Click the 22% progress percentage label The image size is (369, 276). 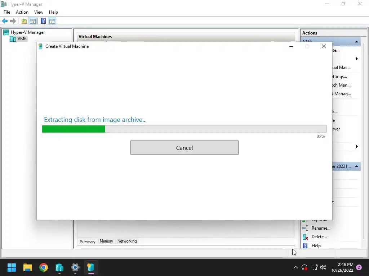(321, 137)
